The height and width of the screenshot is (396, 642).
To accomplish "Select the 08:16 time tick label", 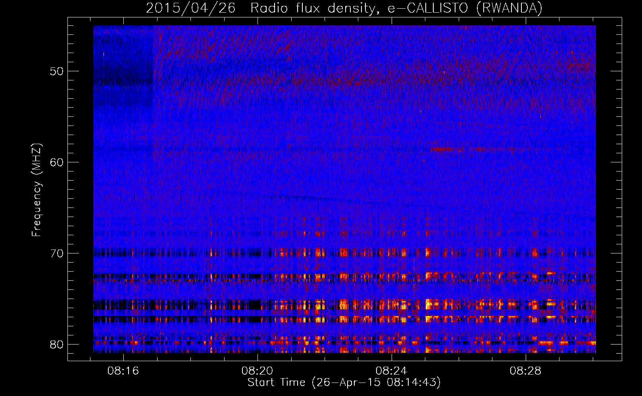I will (123, 371).
